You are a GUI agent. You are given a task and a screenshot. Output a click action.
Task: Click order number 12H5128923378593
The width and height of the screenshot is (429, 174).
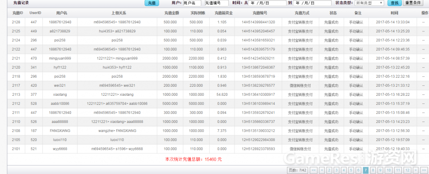[x=258, y=149]
